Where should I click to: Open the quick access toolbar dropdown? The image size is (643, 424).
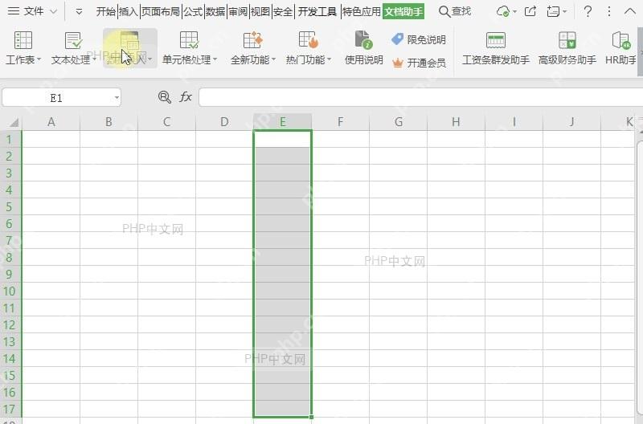(79, 12)
